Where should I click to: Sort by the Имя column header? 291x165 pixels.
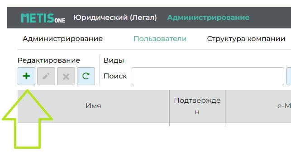click(94, 106)
